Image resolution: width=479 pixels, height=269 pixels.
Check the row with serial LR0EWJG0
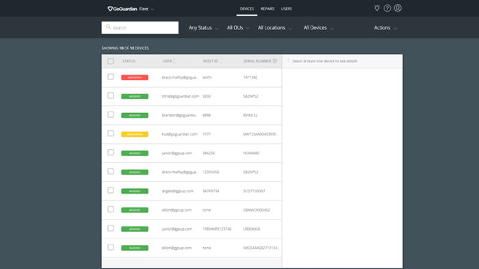pyautogui.click(x=111, y=229)
